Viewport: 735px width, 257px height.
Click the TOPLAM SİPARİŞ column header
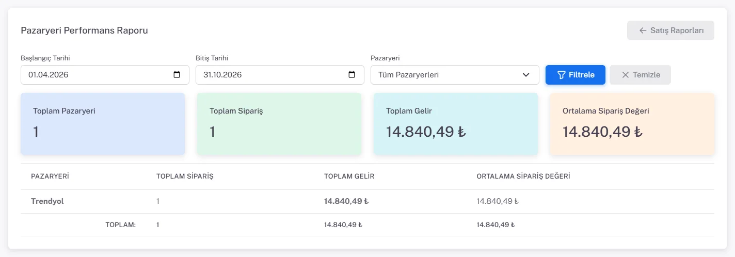[x=185, y=176]
